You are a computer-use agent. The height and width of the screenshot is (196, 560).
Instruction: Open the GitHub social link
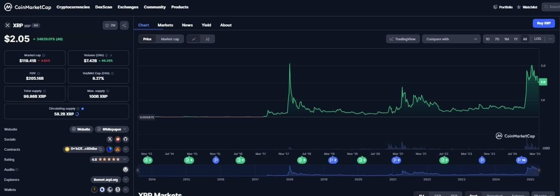coord(125,139)
